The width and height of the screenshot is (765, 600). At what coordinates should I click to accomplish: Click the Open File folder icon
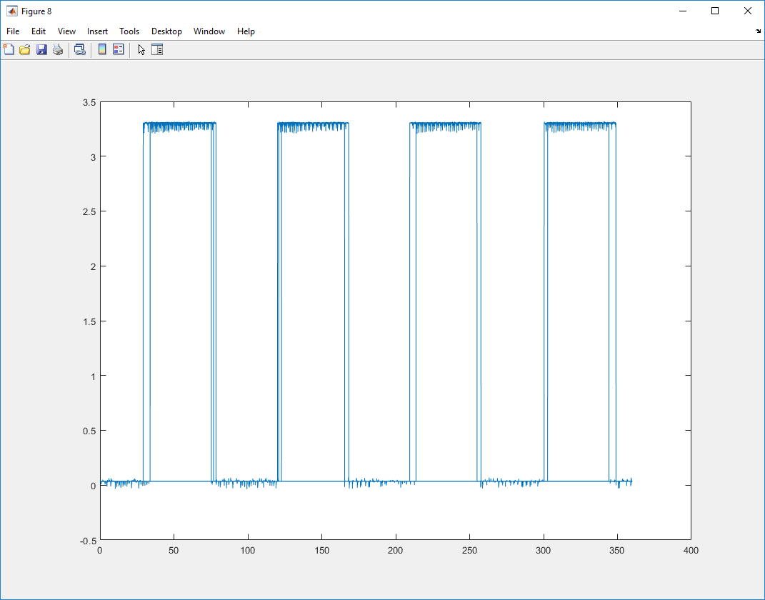click(25, 49)
